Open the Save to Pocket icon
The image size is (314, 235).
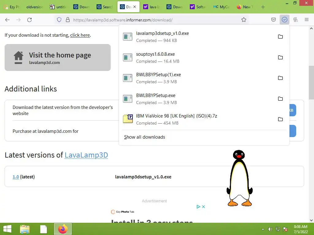(274, 20)
